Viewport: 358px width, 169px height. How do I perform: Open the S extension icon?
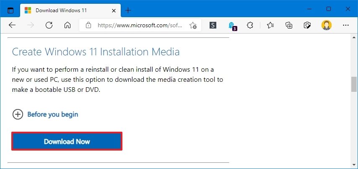pos(213,25)
